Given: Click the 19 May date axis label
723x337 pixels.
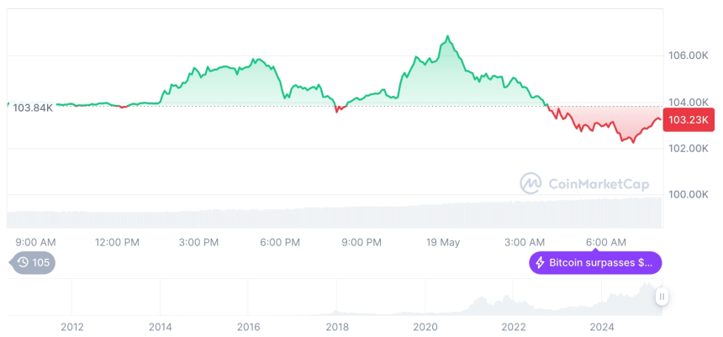Looking at the screenshot, I should pos(443,242).
